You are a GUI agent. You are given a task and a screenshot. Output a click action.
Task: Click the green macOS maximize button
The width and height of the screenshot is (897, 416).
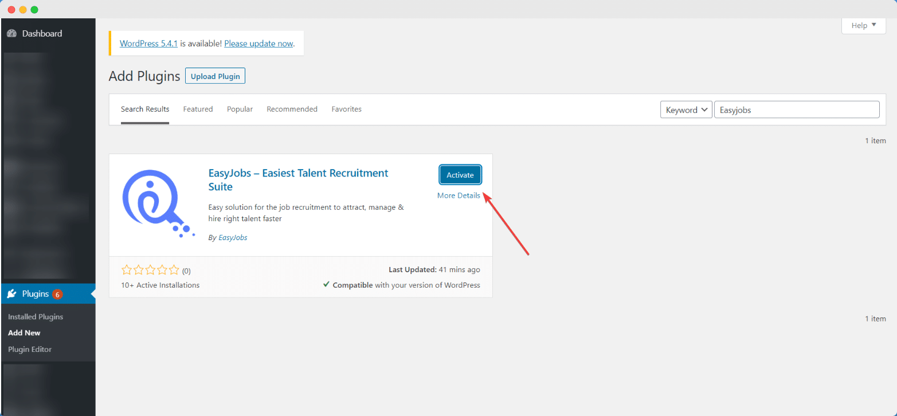point(34,10)
